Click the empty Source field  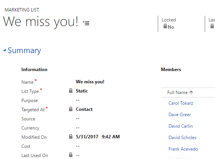[x=78, y=118]
